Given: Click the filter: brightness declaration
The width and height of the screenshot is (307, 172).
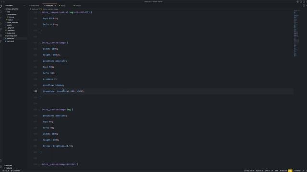Looking at the screenshot, I should click(58, 146).
